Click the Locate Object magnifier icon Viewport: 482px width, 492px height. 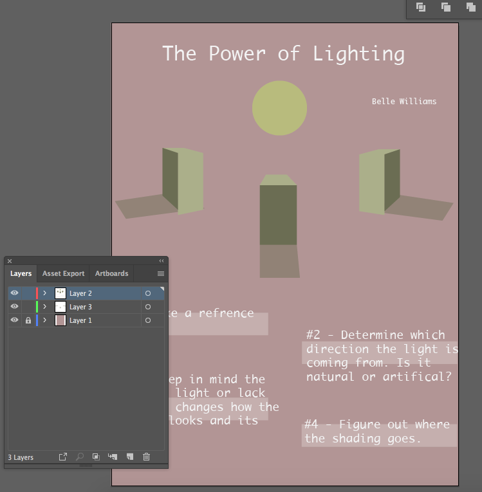(x=80, y=457)
